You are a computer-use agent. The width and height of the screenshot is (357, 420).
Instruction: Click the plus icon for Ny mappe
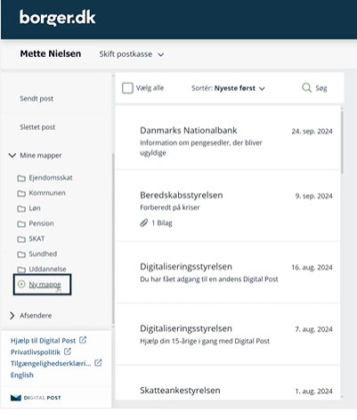click(21, 284)
